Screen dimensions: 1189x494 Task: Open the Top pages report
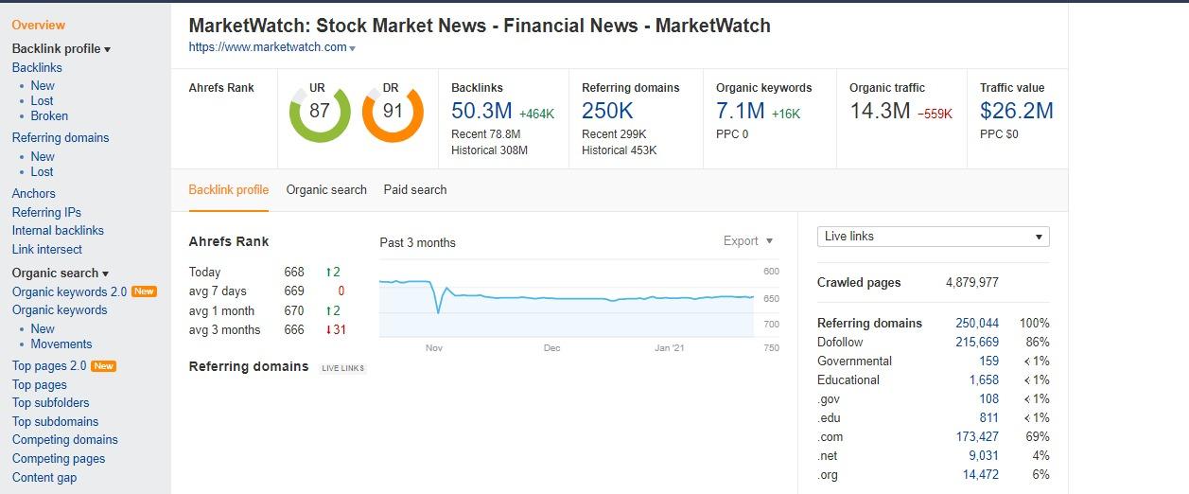[40, 384]
